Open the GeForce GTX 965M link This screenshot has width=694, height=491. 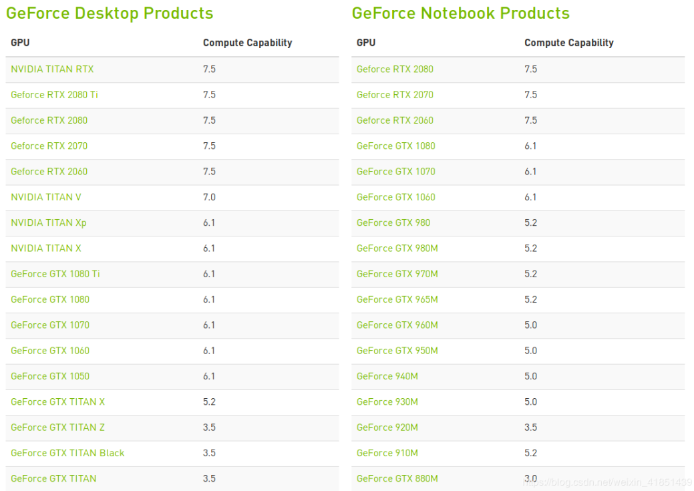[x=397, y=300]
